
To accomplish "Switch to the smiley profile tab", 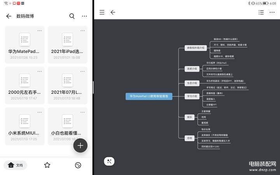I will pos(78,165).
